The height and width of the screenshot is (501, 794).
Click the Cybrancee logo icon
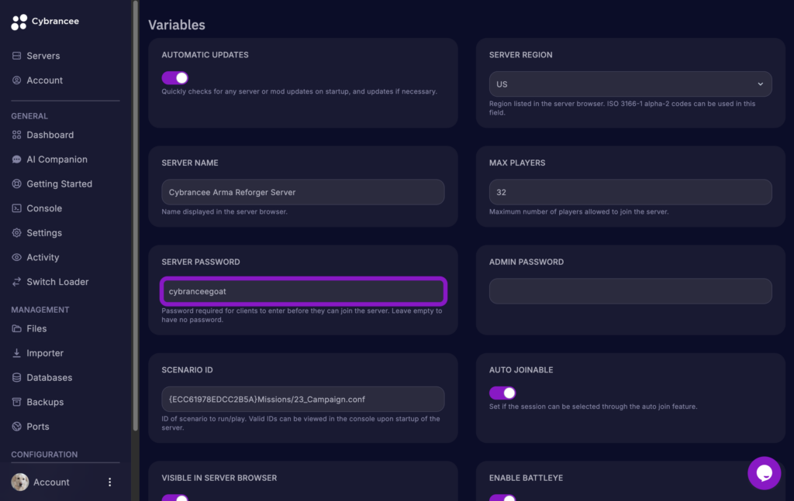point(19,22)
